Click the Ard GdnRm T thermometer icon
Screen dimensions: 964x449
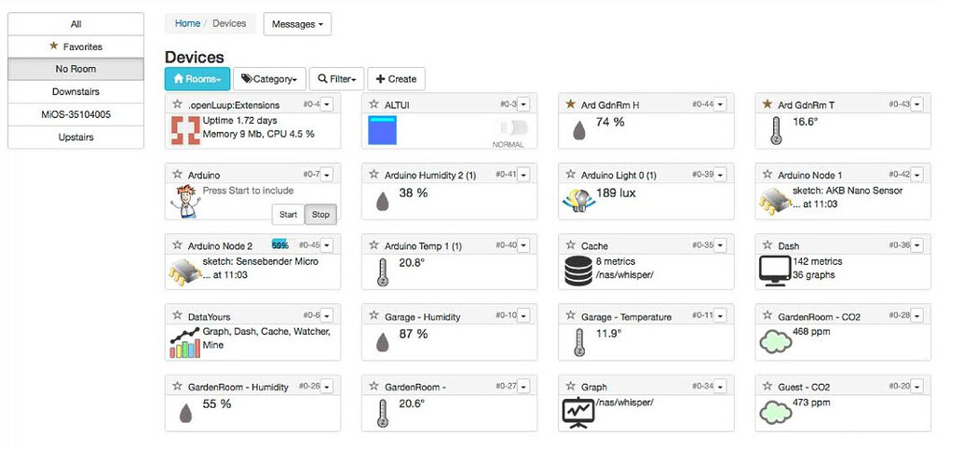[776, 131]
